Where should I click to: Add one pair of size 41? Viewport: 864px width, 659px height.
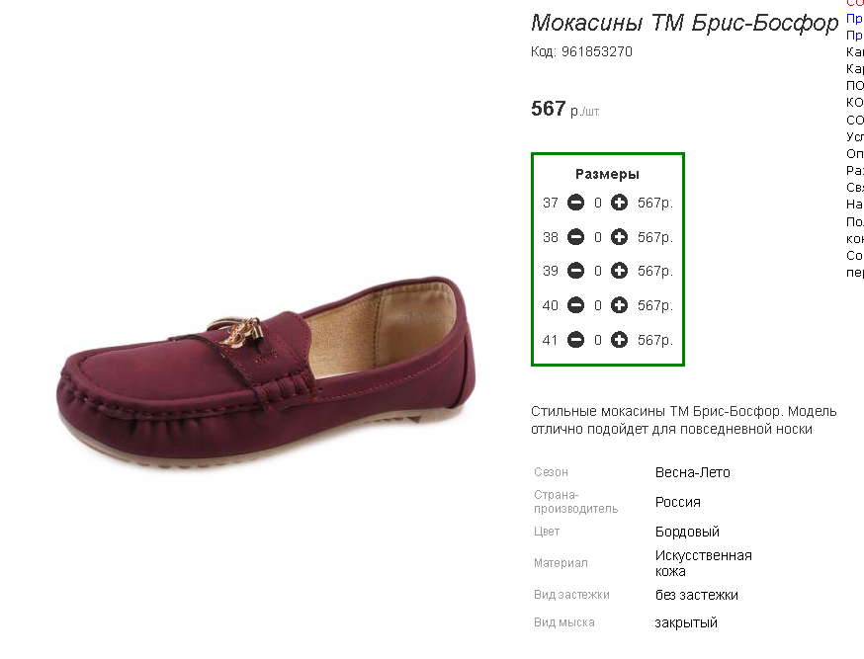tap(619, 340)
